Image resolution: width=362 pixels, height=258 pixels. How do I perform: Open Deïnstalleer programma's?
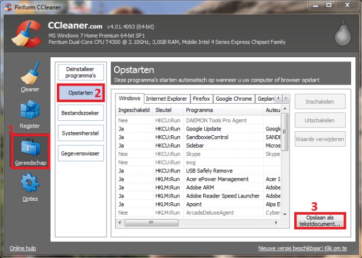click(81, 72)
